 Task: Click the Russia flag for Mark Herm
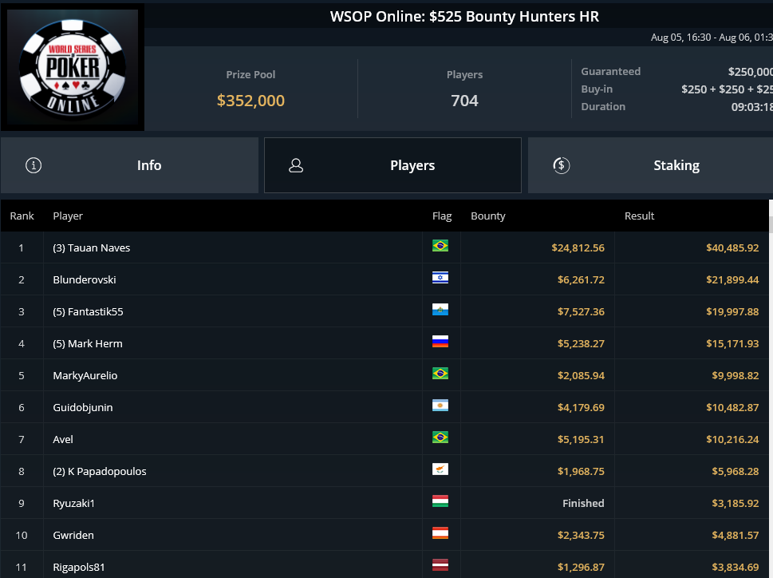[x=440, y=342]
